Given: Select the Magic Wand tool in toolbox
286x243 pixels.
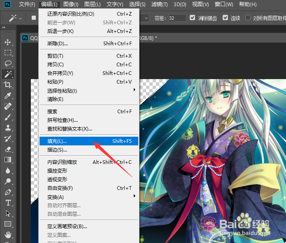Looking at the screenshot, I should click(x=8, y=74).
